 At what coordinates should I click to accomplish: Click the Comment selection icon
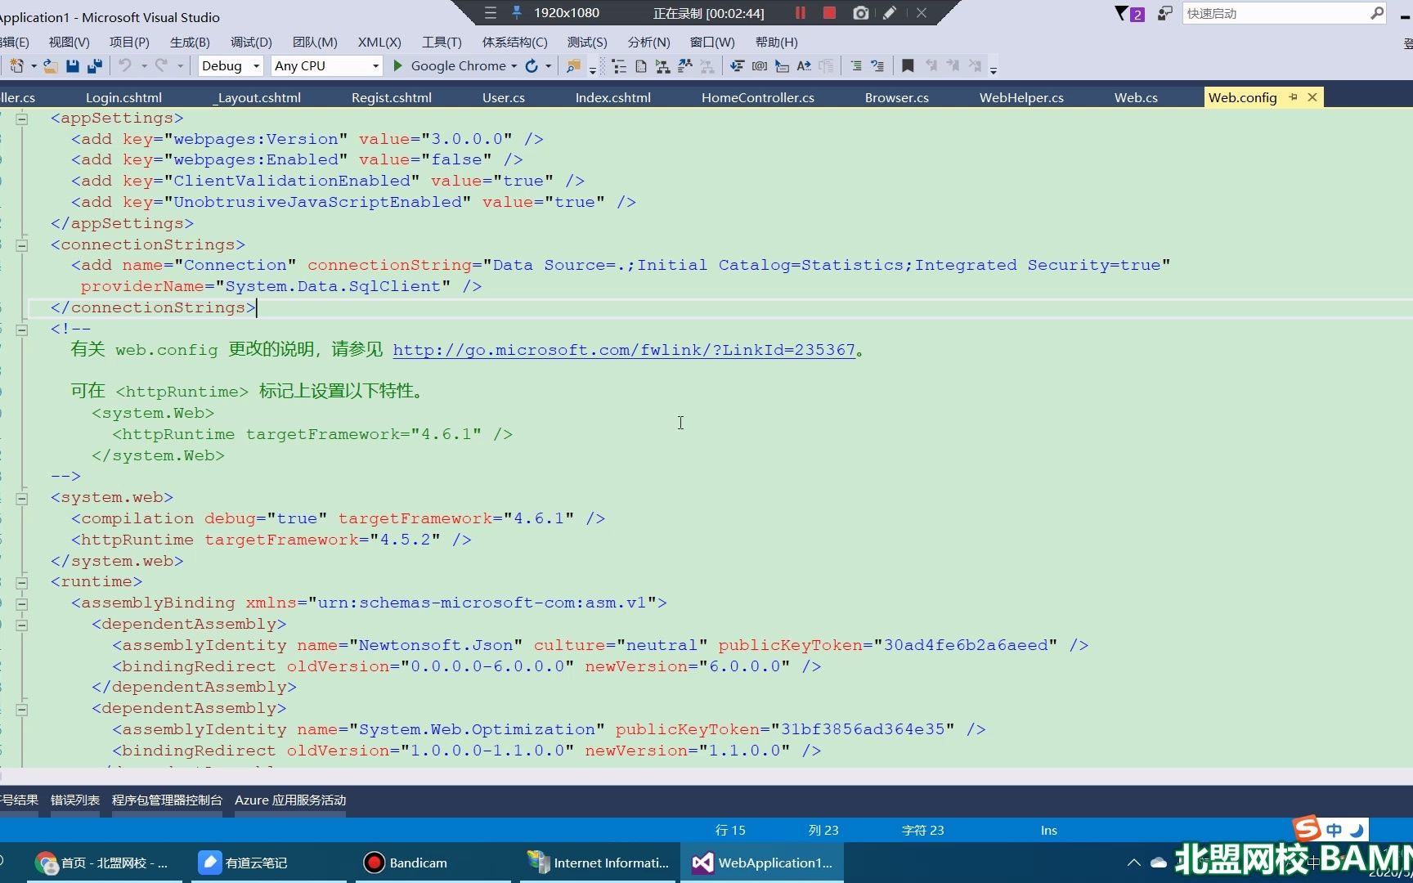click(x=856, y=66)
